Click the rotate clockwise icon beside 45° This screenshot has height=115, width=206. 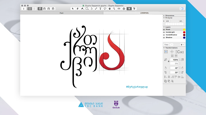182,68
